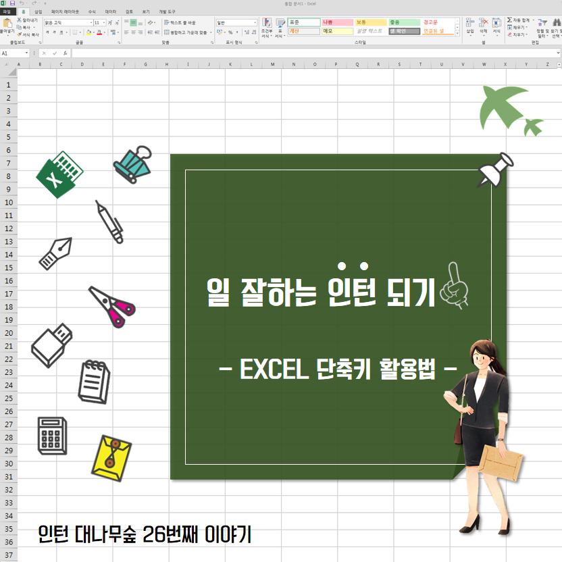Click the AutoSum (자동 합계) sigma icon

[x=508, y=21]
